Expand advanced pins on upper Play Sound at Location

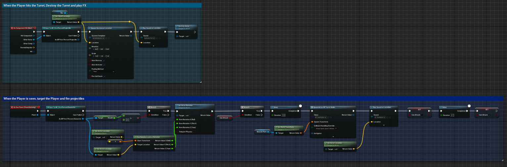coord(154,46)
